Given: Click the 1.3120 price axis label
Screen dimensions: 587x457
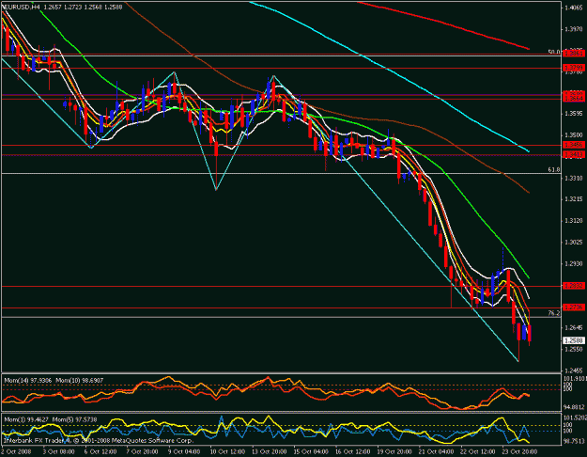Looking at the screenshot, I should click(574, 220).
